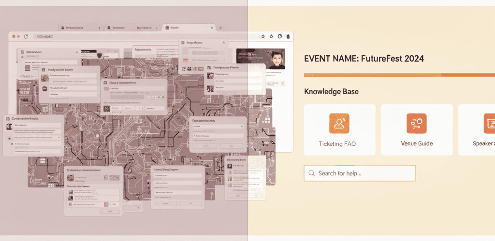Click the EVENT NAME: FutureFest 2024 title

364,58
